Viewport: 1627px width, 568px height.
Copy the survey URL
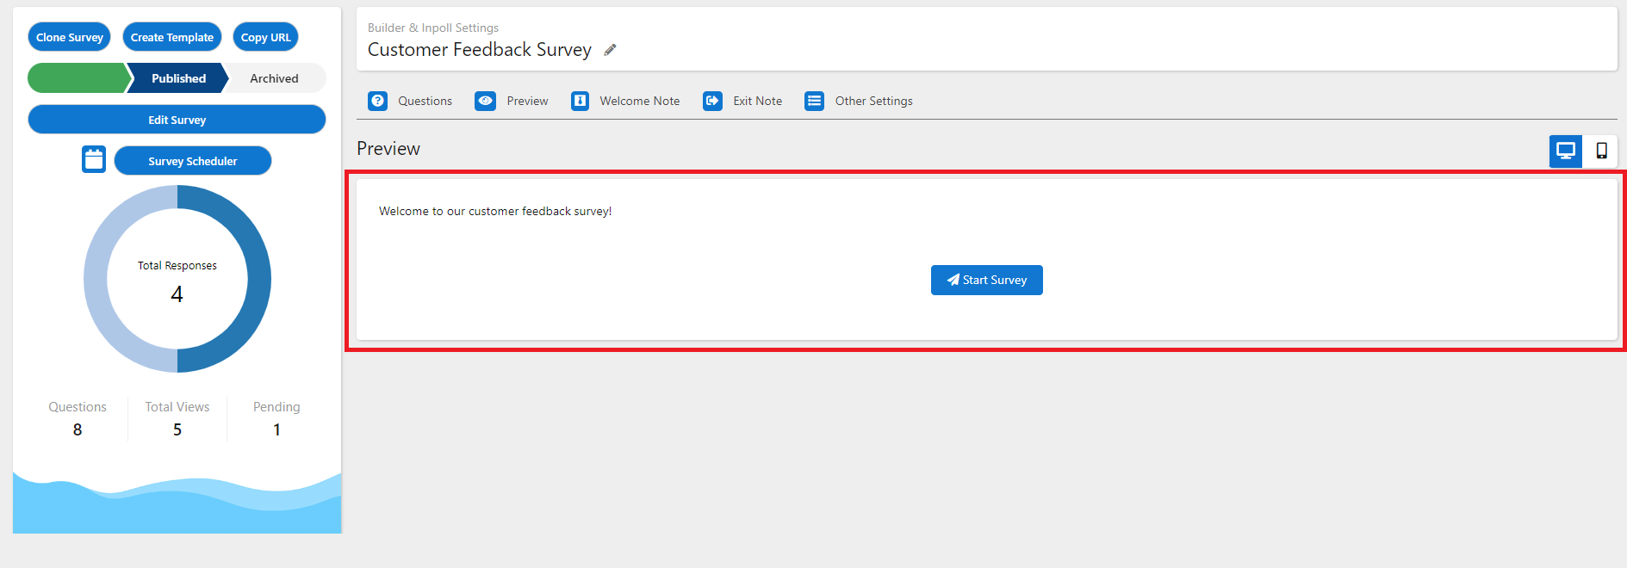(266, 37)
